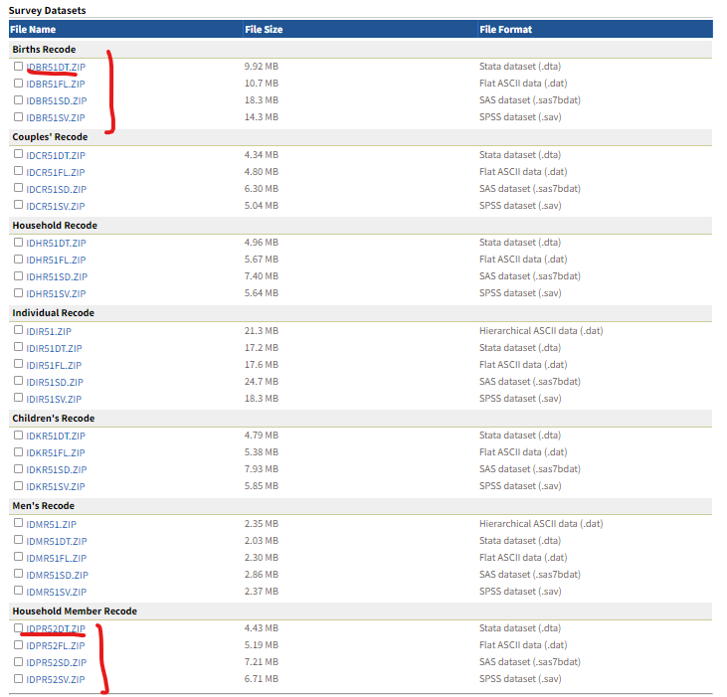This screenshot has height=697, width=727.
Task: Download IDCR51DT.ZIP Stata file link
Action: [56, 154]
